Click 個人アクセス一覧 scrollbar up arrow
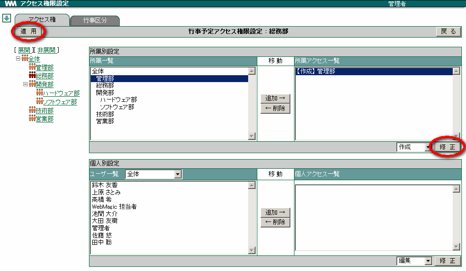Screen dimensions: 466x271 pos(456,188)
